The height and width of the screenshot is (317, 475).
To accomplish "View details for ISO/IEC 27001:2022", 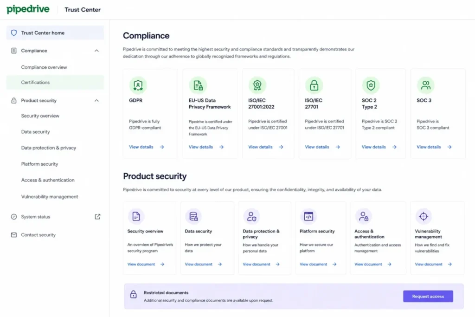I will (x=261, y=147).
